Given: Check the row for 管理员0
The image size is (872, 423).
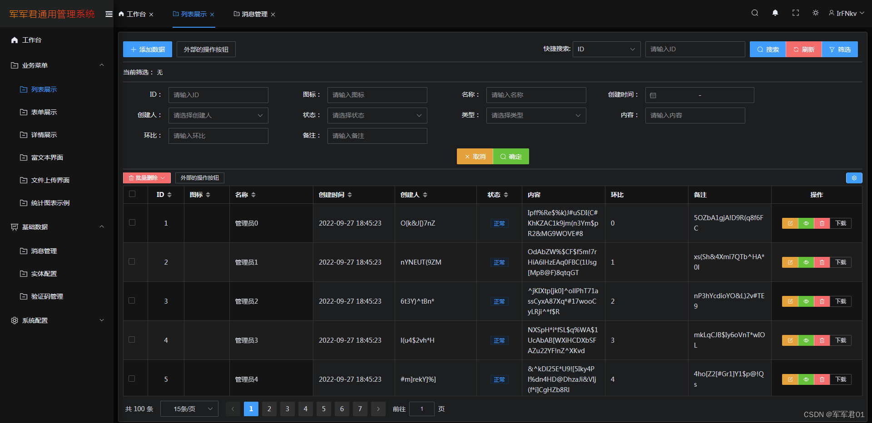Looking at the screenshot, I should [132, 222].
